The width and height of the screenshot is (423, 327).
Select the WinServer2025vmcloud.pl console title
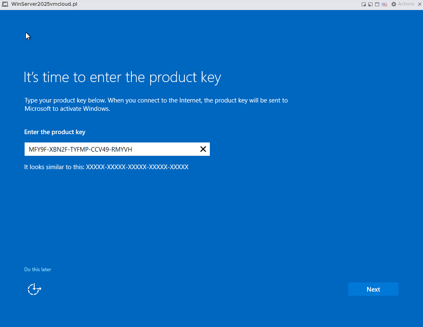coord(44,4)
